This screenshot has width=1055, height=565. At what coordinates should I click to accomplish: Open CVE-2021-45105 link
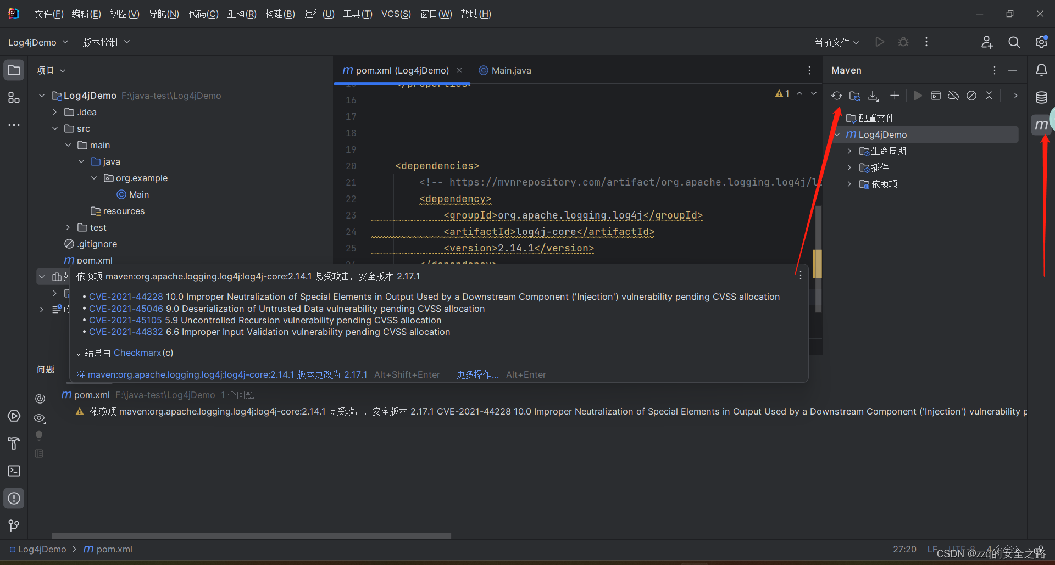(125, 320)
